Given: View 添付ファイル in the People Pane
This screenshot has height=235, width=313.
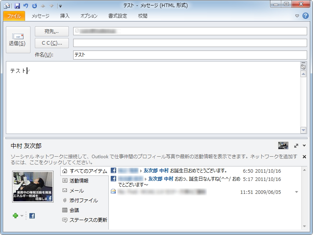Looking at the screenshot, I should point(84,200).
